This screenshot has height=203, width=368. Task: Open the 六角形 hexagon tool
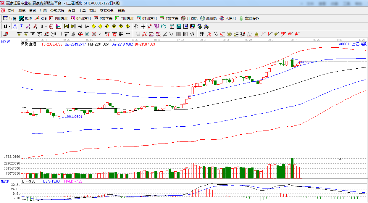228,18
